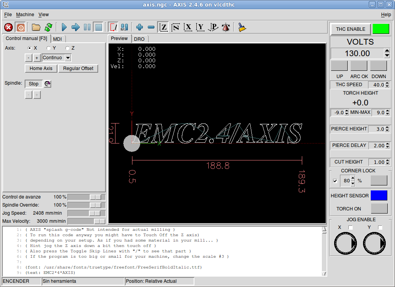Toggle the Corner Lock checkbox
395x287 pixels.
[x=335, y=181]
